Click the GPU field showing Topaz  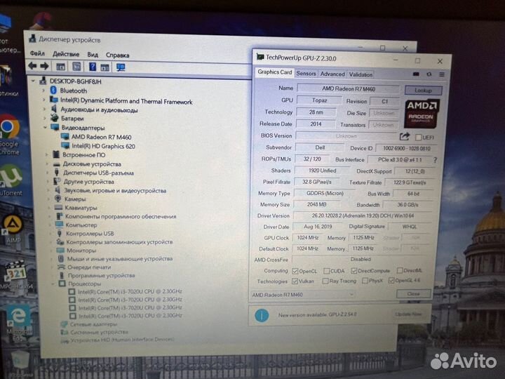[x=320, y=100]
